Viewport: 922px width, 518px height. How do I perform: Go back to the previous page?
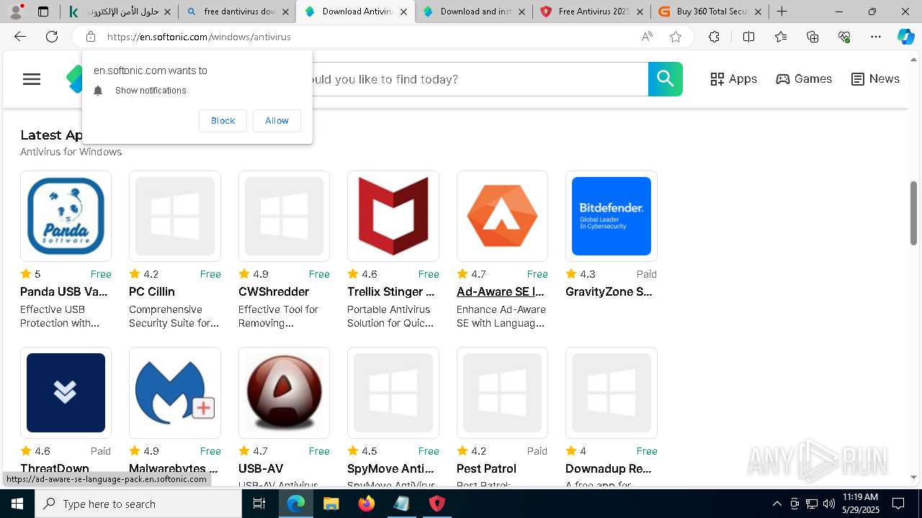[20, 37]
